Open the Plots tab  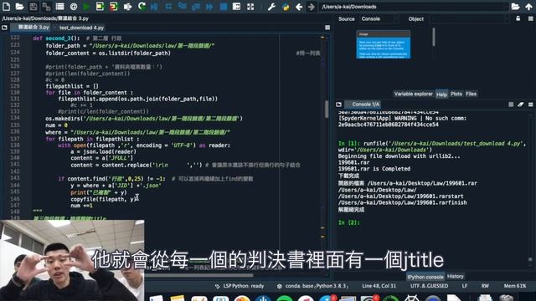pos(456,94)
